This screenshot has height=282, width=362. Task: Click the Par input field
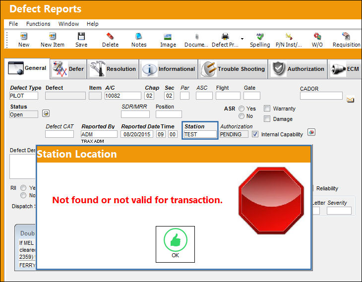coord(184,96)
